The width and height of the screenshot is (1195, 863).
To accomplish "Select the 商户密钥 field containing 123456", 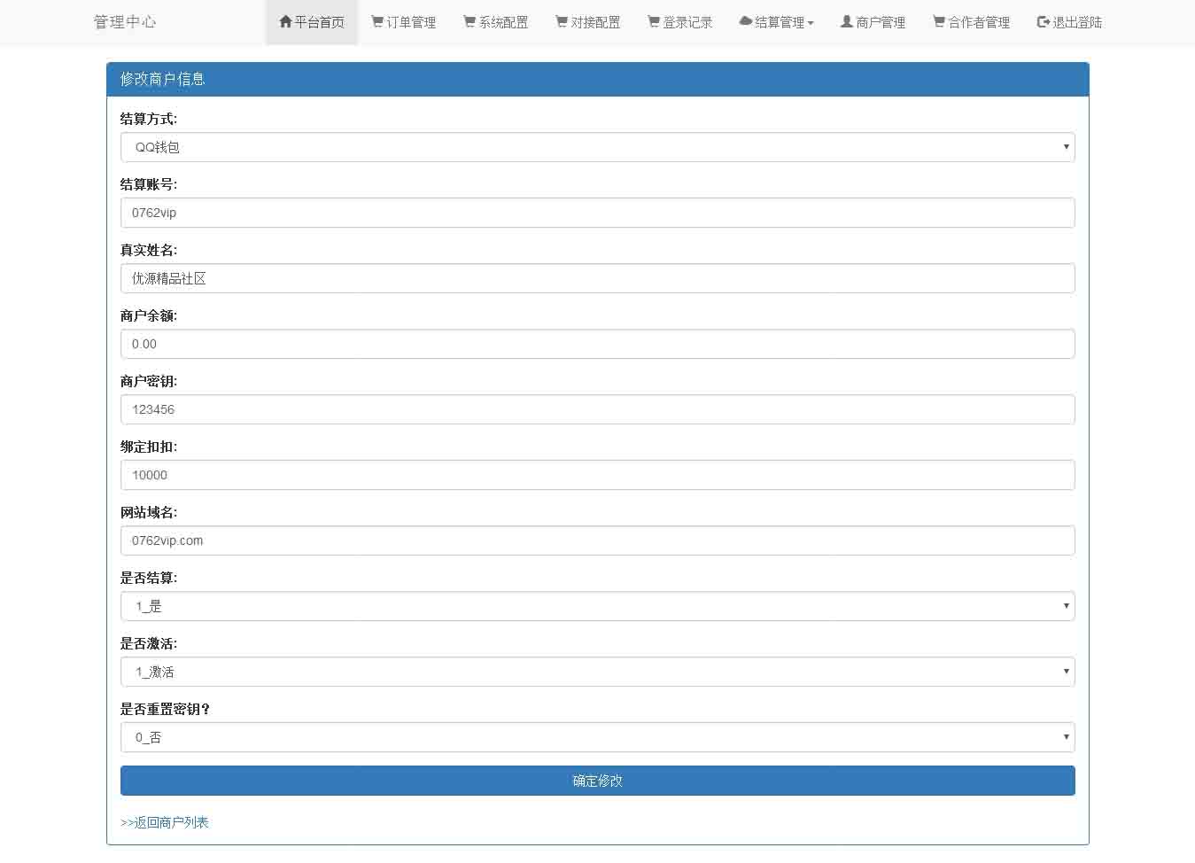I will pos(597,409).
